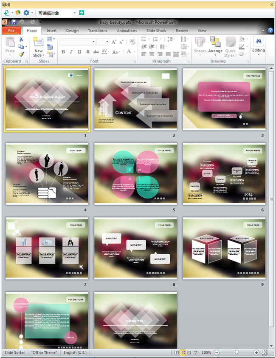Select slide 5 SWOT thumbnail
The width and height of the screenshot is (276, 358).
pyautogui.click(x=135, y=174)
